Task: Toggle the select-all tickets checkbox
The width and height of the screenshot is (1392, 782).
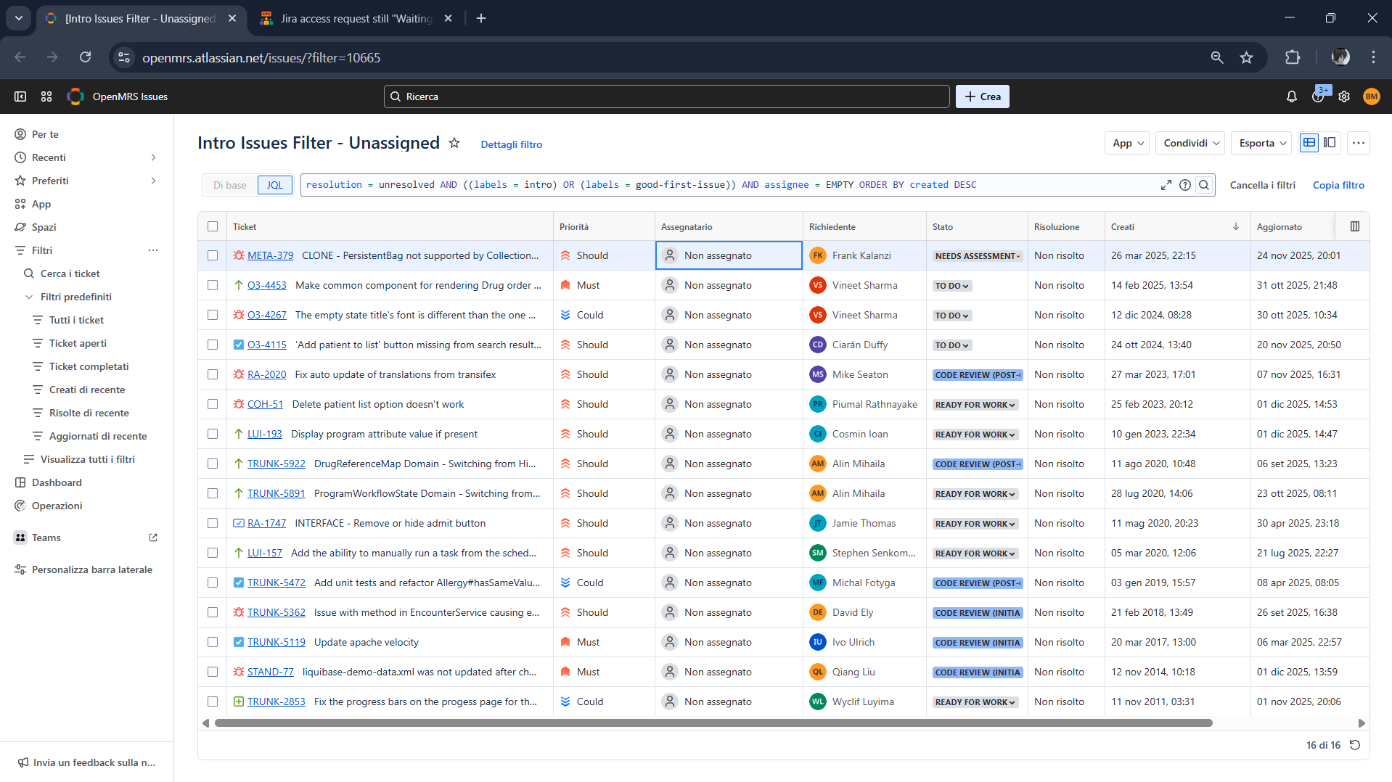Action: point(213,226)
